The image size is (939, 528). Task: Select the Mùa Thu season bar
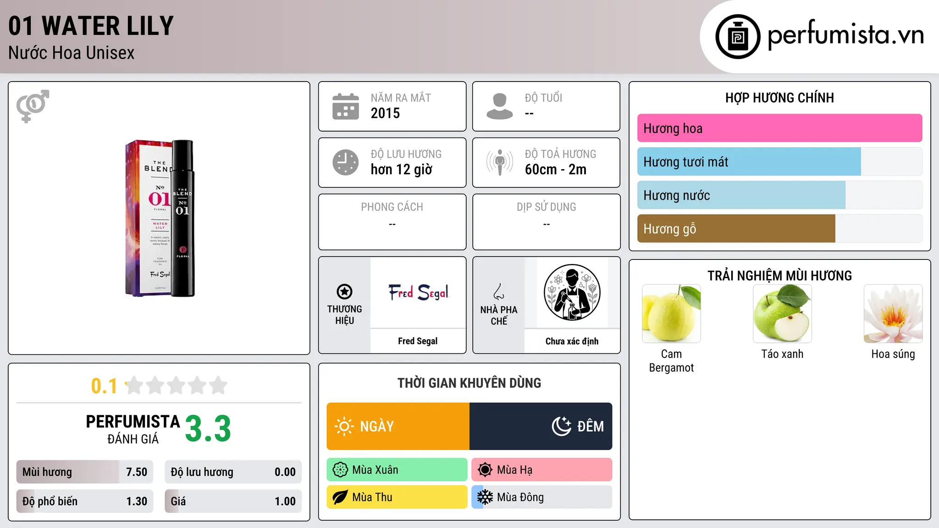pyautogui.click(x=397, y=497)
